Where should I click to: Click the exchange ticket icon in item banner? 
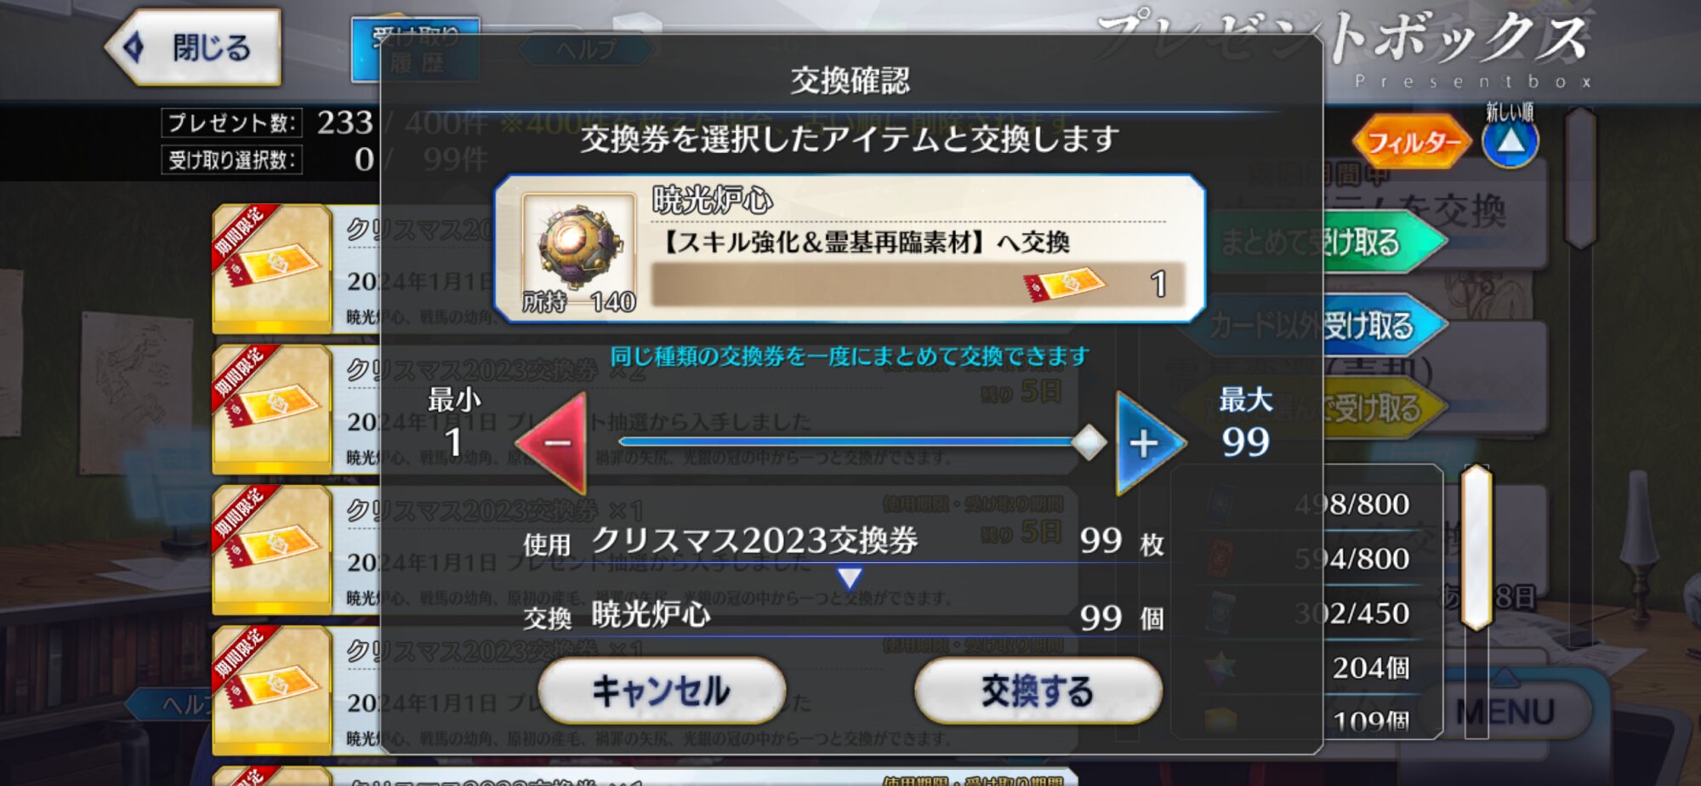[1065, 285]
